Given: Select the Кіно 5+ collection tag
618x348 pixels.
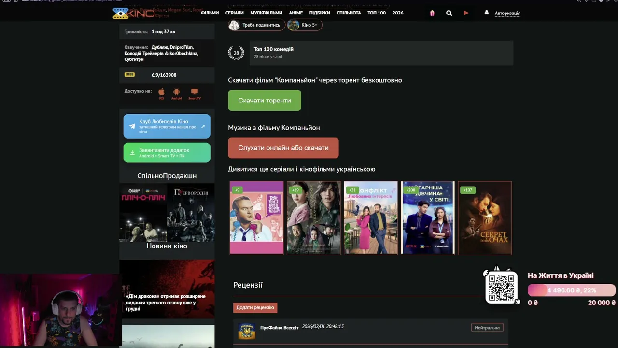Looking at the screenshot, I should [305, 25].
